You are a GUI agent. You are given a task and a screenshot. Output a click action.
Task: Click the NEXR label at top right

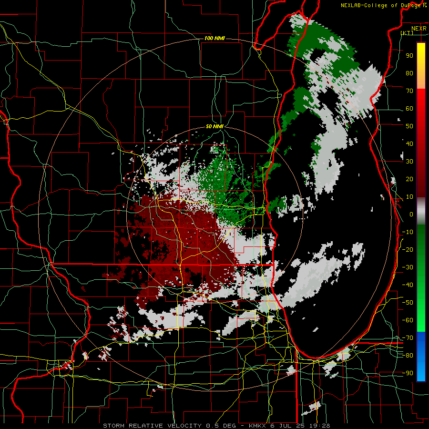pos(419,29)
